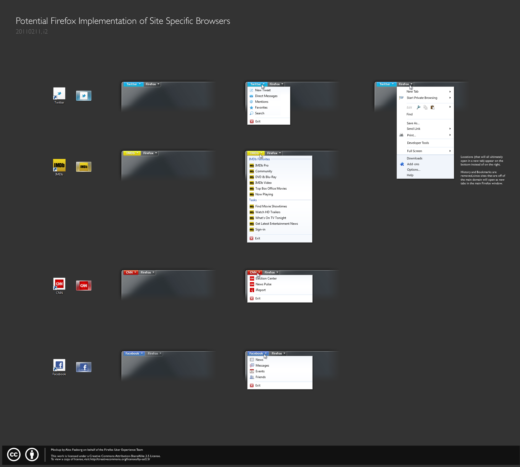
Task: Select the Direct Messages envelope icon
Action: 252,96
